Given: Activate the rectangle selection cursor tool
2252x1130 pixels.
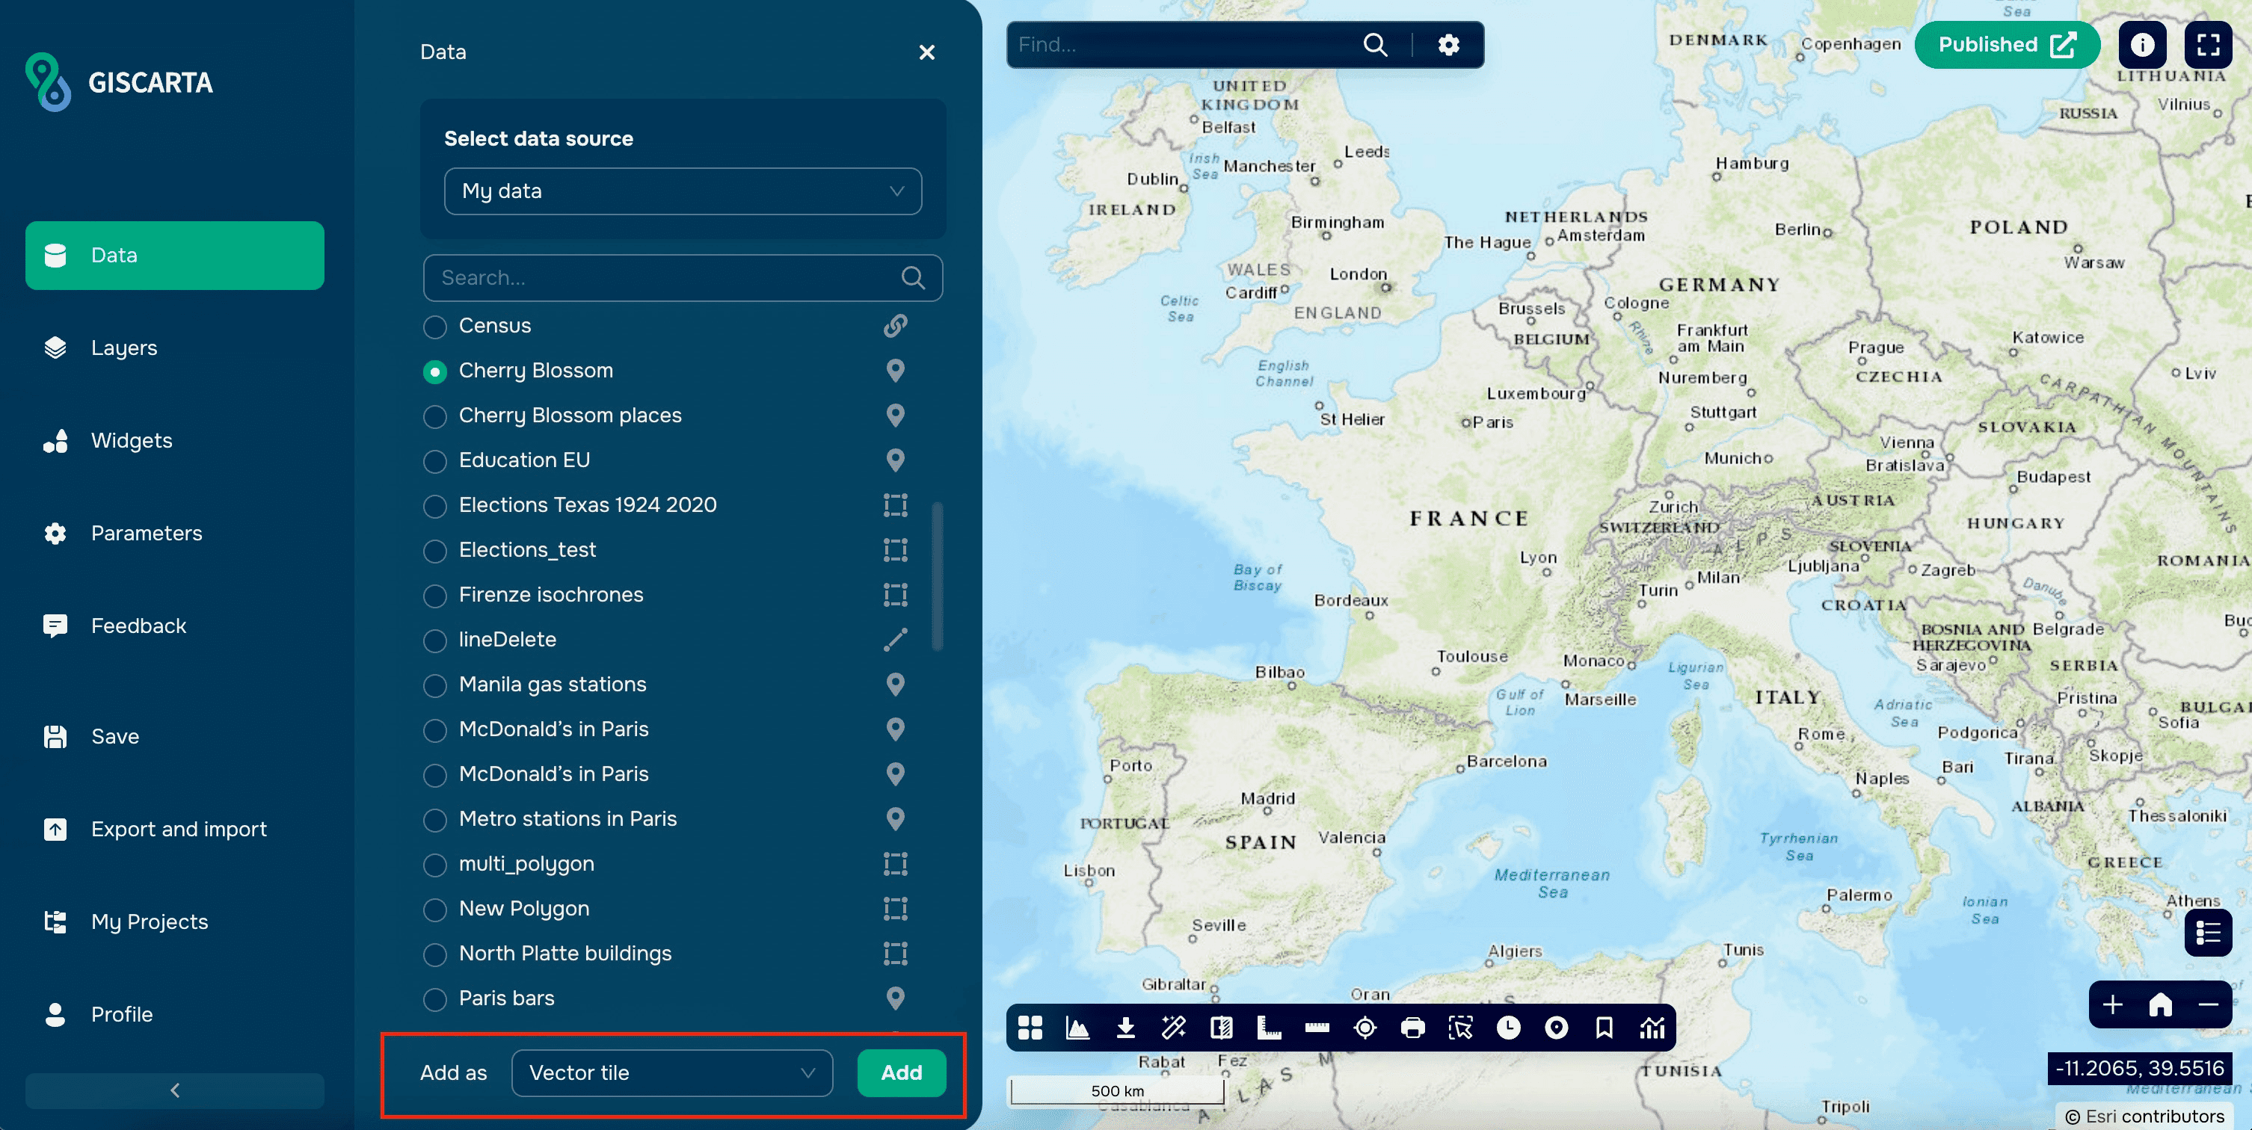Looking at the screenshot, I should pyautogui.click(x=1460, y=1028).
